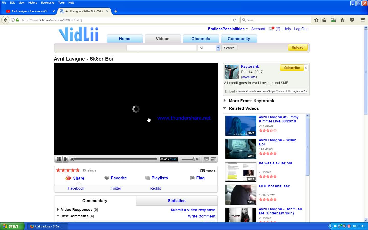The height and width of the screenshot is (230, 368).
Task: Switch to Avril Lavigne Innocence browser tab
Action: 30,11
